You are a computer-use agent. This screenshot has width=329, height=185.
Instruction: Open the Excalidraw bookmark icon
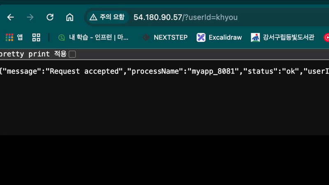click(201, 37)
